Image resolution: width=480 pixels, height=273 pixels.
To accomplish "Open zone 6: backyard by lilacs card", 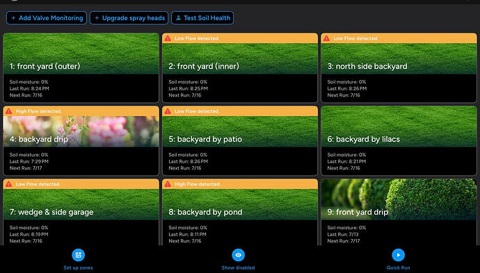I will click(399, 140).
